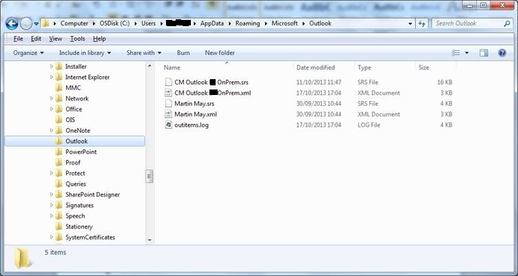Expand the Installer folder node
518x276 pixels.
click(52, 67)
